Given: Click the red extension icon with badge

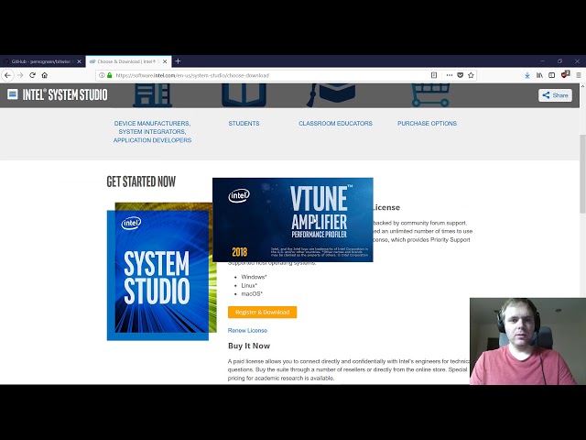Looking at the screenshot, I should click(x=565, y=74).
